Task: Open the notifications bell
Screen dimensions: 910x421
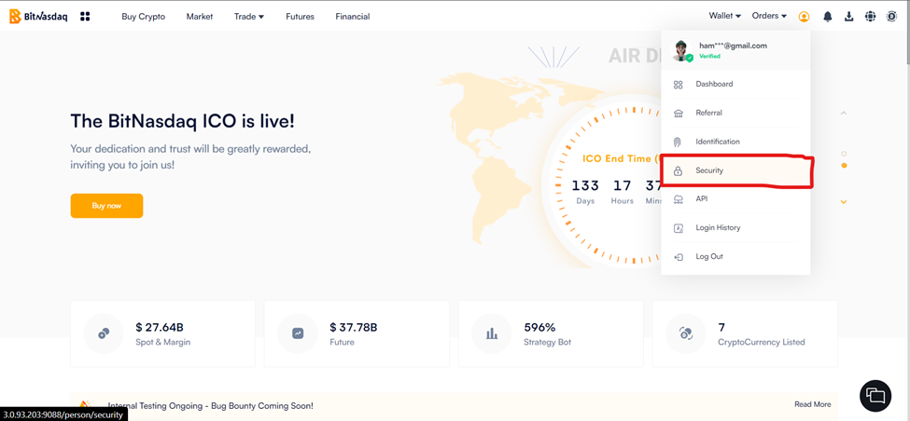Action: (x=827, y=16)
